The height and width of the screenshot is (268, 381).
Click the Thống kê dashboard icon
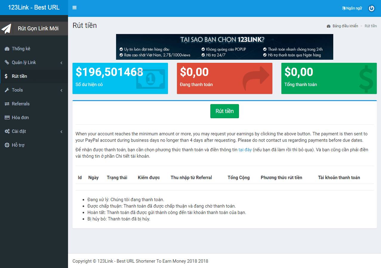point(7,49)
